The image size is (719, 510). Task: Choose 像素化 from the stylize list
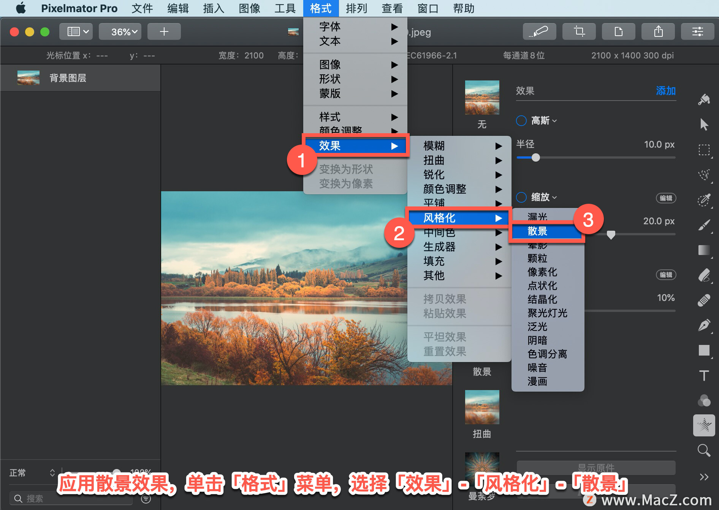point(548,272)
